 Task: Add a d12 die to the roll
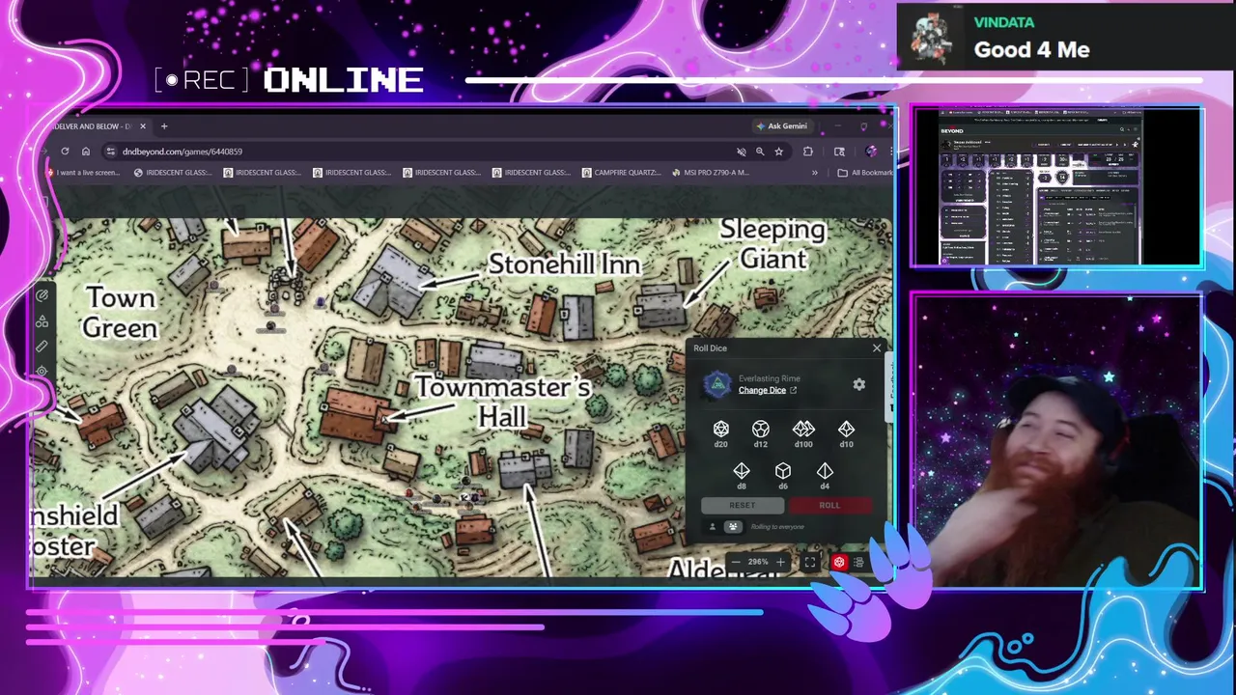pyautogui.click(x=761, y=432)
